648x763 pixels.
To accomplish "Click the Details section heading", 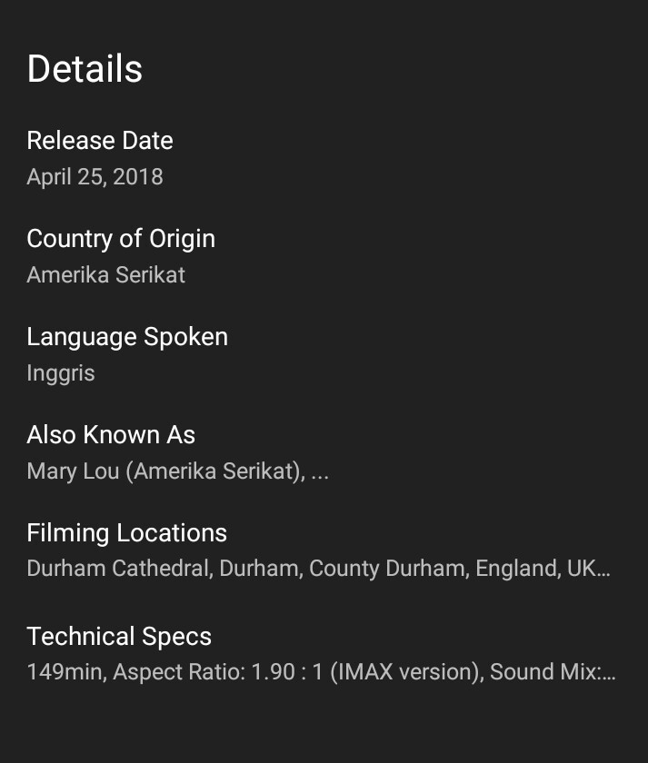I will (x=85, y=69).
